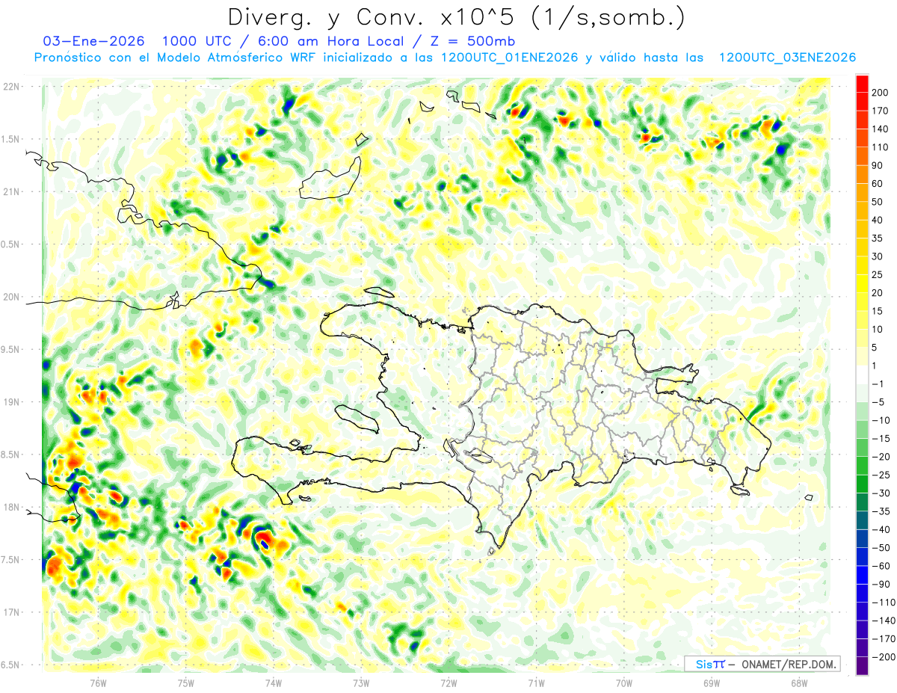Click the '74W' longitude axis label
Screen dimensions: 897x693
(273, 683)
